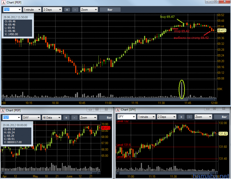Click the 'Level 131.6' line label in SPY chart
Image resolution: width=231 pixels, height=179 pixels.
coord(124,145)
